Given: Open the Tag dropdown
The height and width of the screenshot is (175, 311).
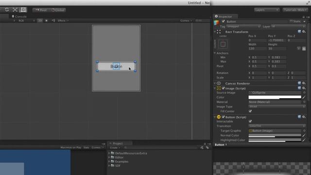Looking at the screenshot, I should pos(243,26).
